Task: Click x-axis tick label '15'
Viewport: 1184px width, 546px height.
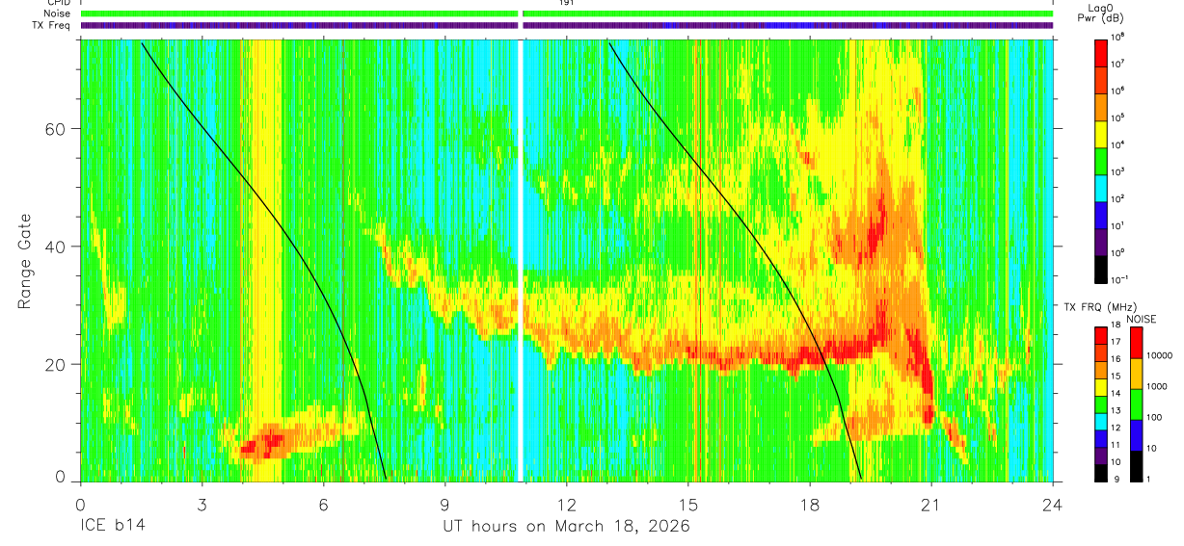Action: point(688,504)
